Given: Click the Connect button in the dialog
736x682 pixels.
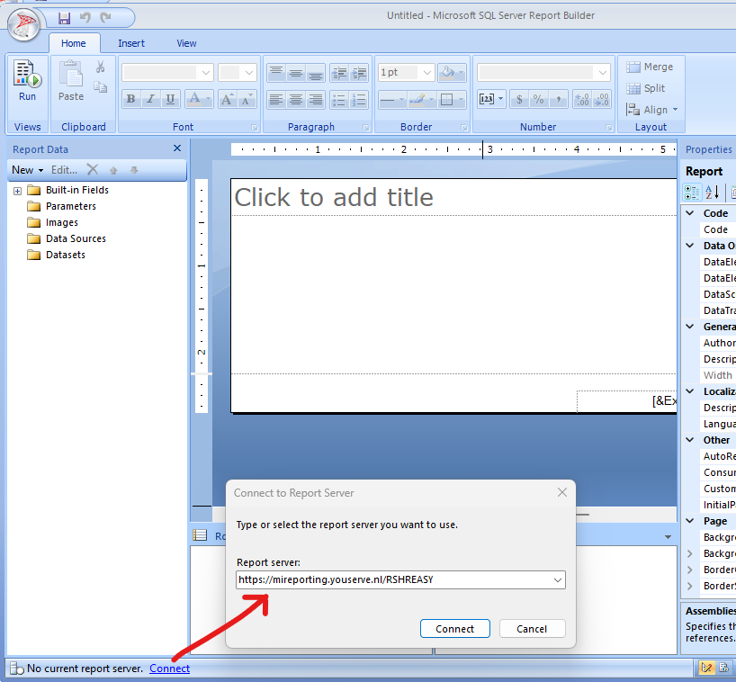Looking at the screenshot, I should [x=455, y=629].
